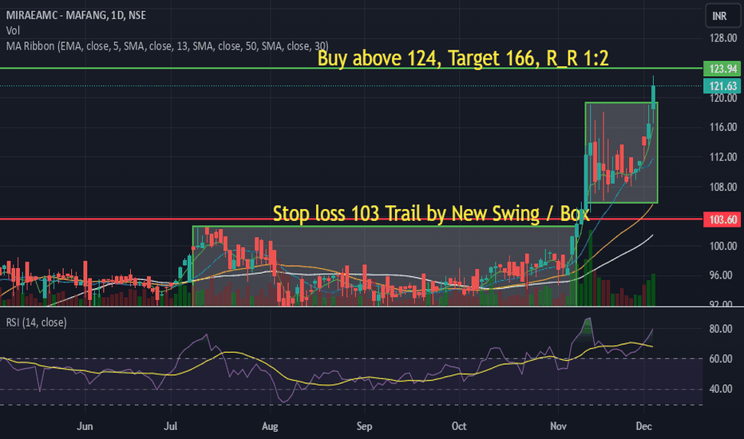Click the Jun label on time axis
This screenshot has width=744, height=439.
coord(85,426)
